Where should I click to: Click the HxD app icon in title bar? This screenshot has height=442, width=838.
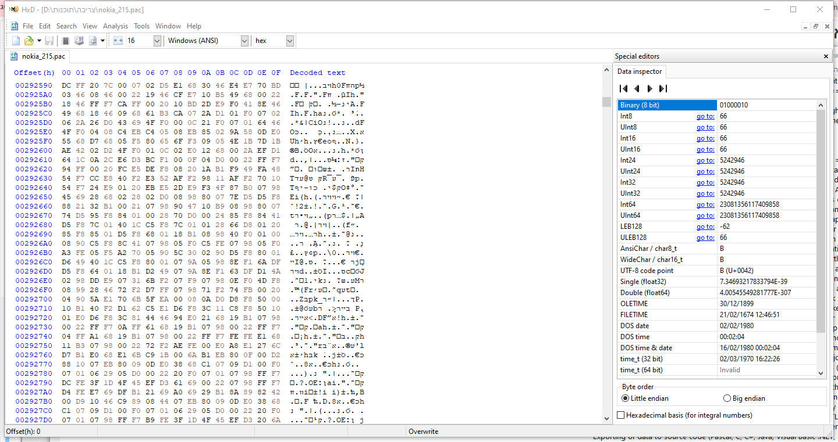13,9
